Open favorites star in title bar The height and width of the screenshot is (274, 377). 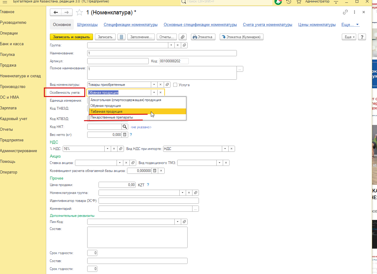(x=299, y=2)
